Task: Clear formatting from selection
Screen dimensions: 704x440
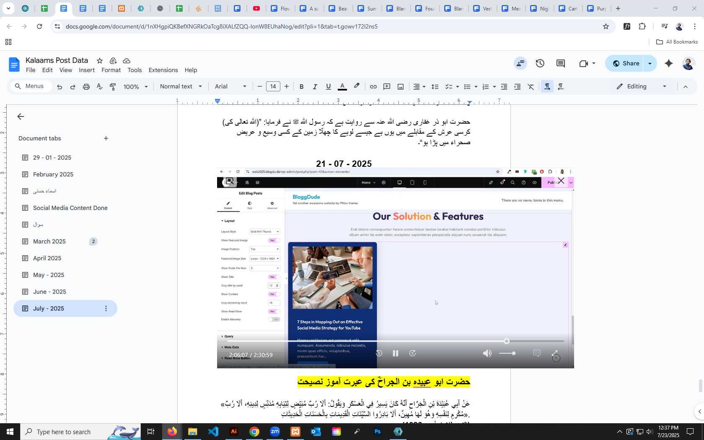Action: click(531, 87)
